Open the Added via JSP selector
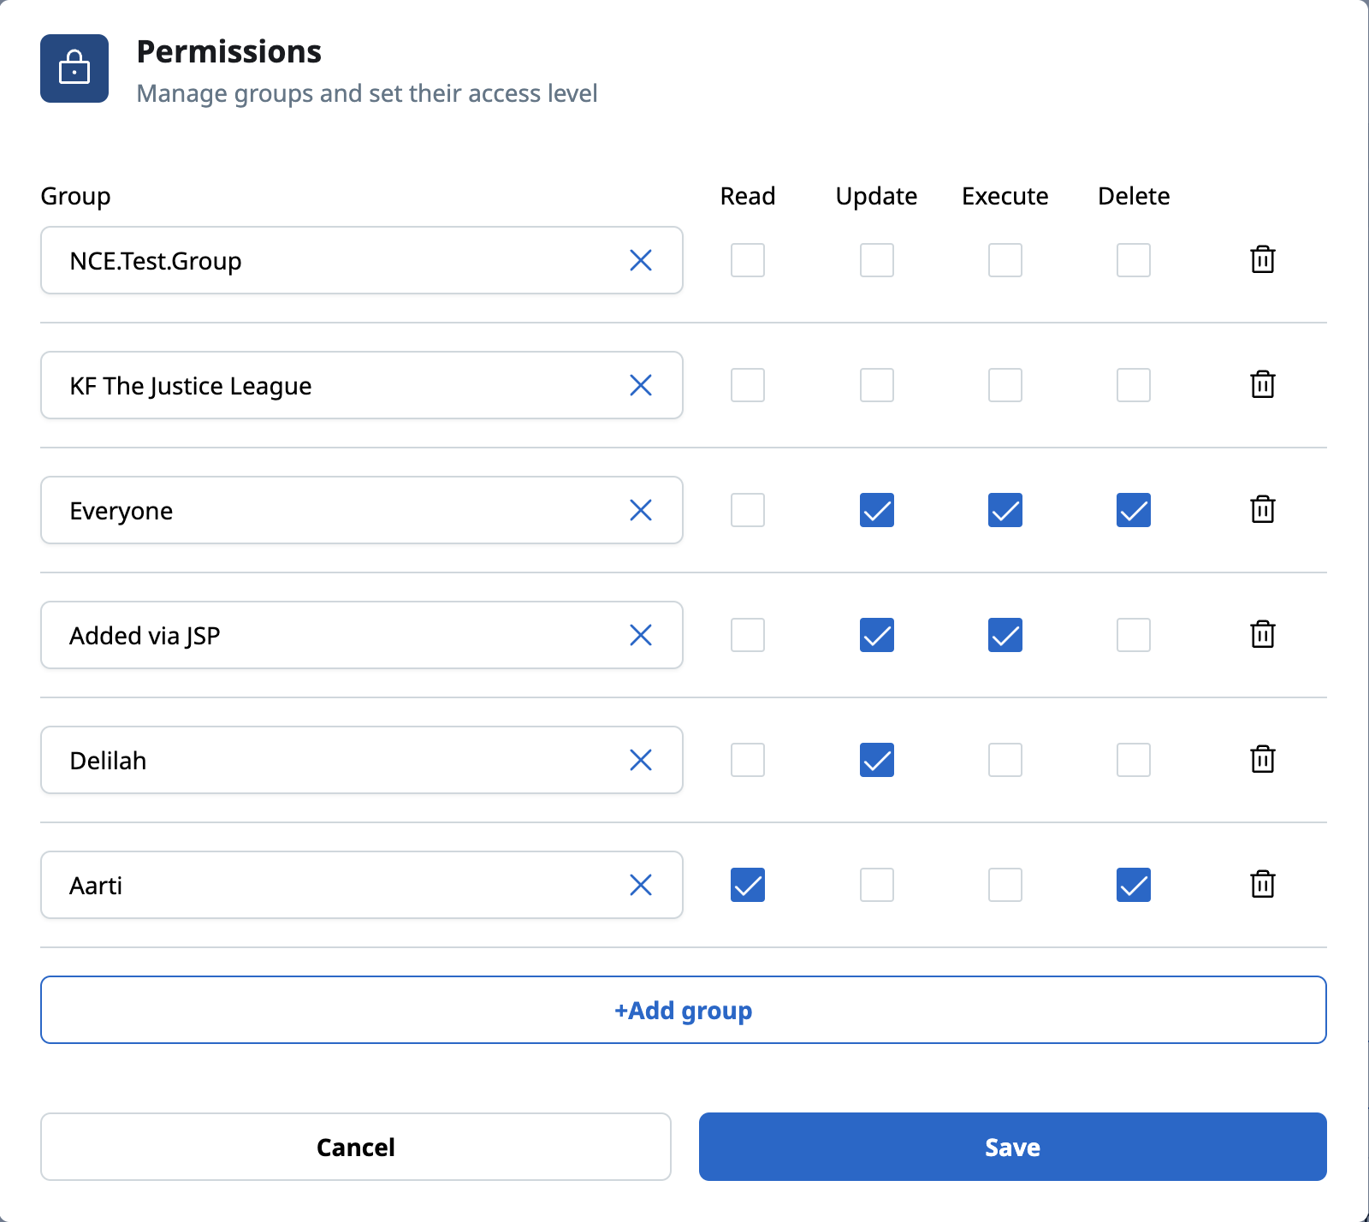The height and width of the screenshot is (1222, 1369). point(362,635)
